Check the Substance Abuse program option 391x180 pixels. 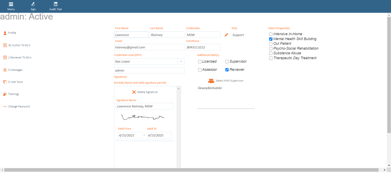[x=271, y=53]
